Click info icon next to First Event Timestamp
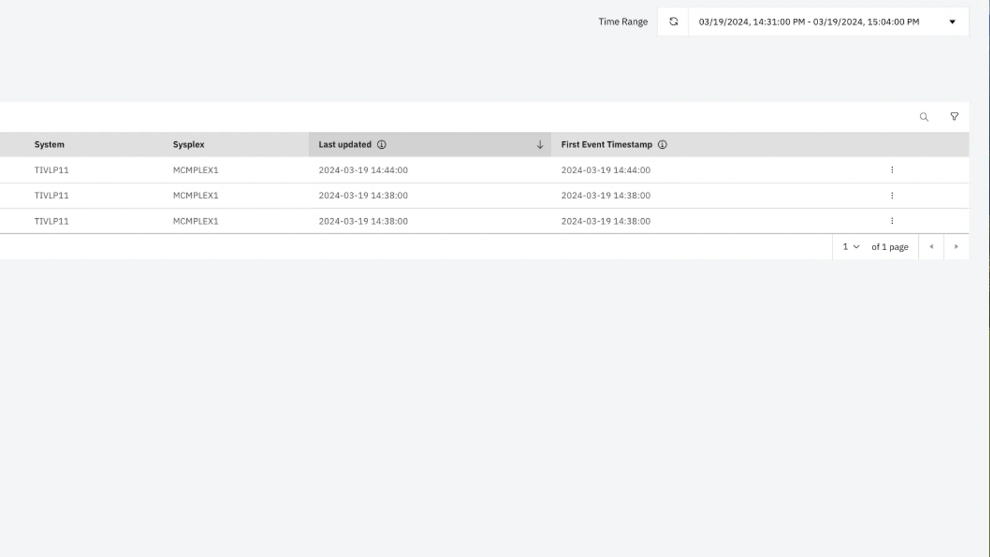990x557 pixels. pyautogui.click(x=662, y=144)
